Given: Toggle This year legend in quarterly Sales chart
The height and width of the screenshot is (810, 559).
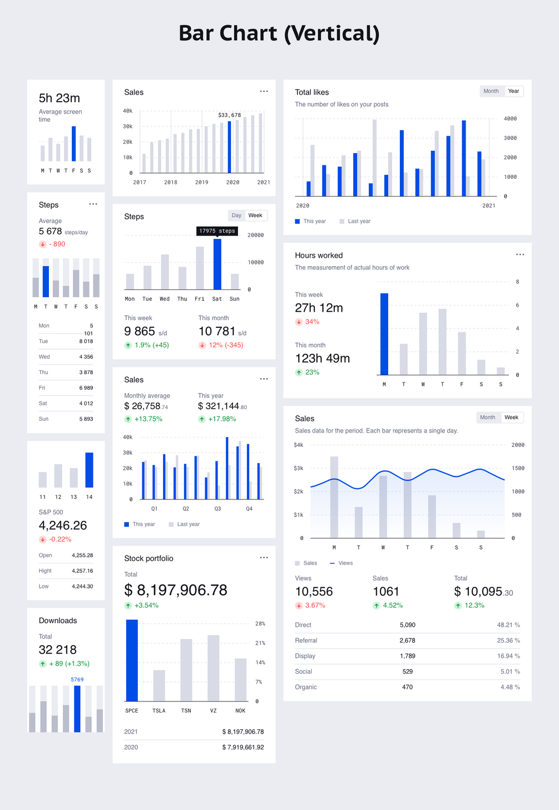Looking at the screenshot, I should (x=140, y=524).
